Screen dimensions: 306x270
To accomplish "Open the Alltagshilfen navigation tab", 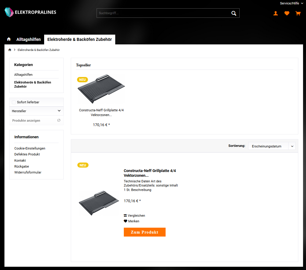I will tap(28, 39).
